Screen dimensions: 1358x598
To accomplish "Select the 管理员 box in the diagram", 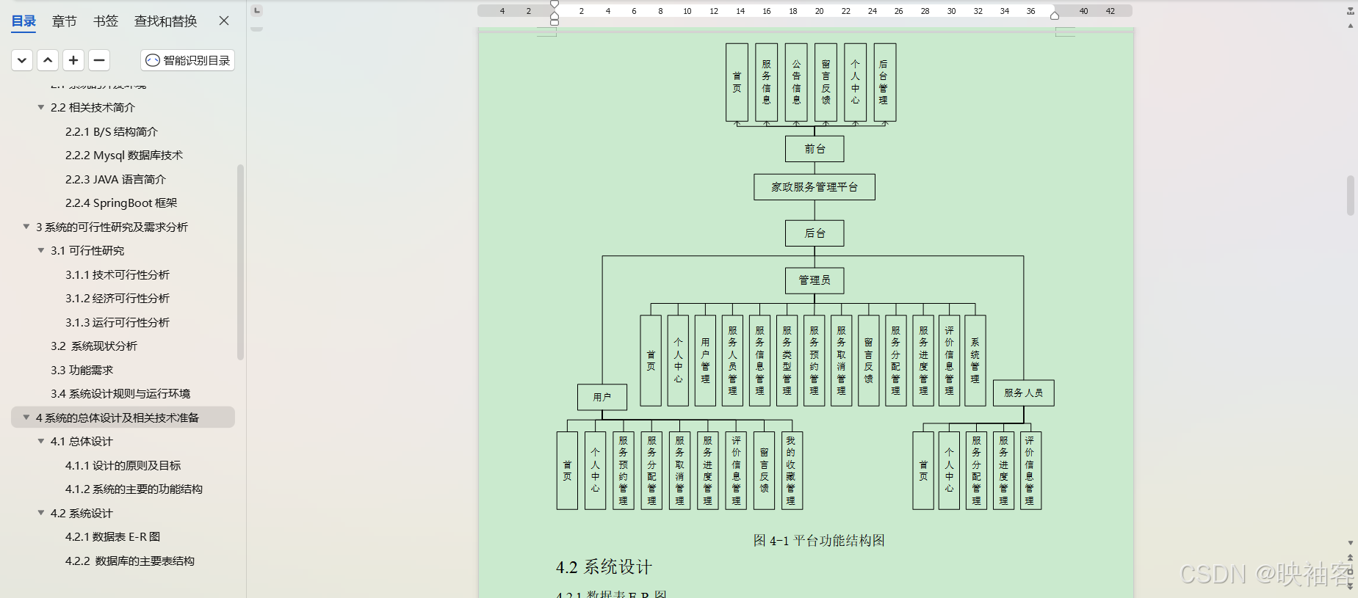I will pos(815,280).
